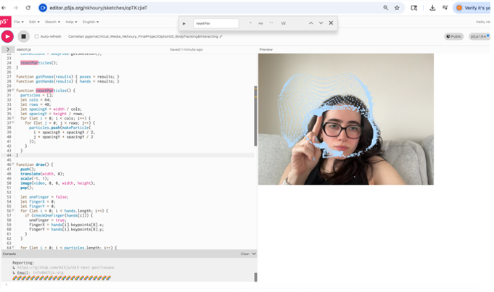
Task: Click the sketch.js file name label
Action: (x=24, y=49)
